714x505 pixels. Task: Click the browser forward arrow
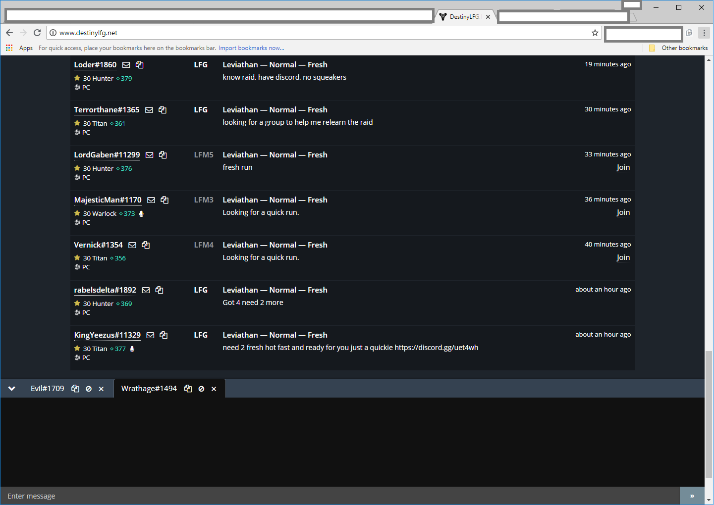point(23,33)
